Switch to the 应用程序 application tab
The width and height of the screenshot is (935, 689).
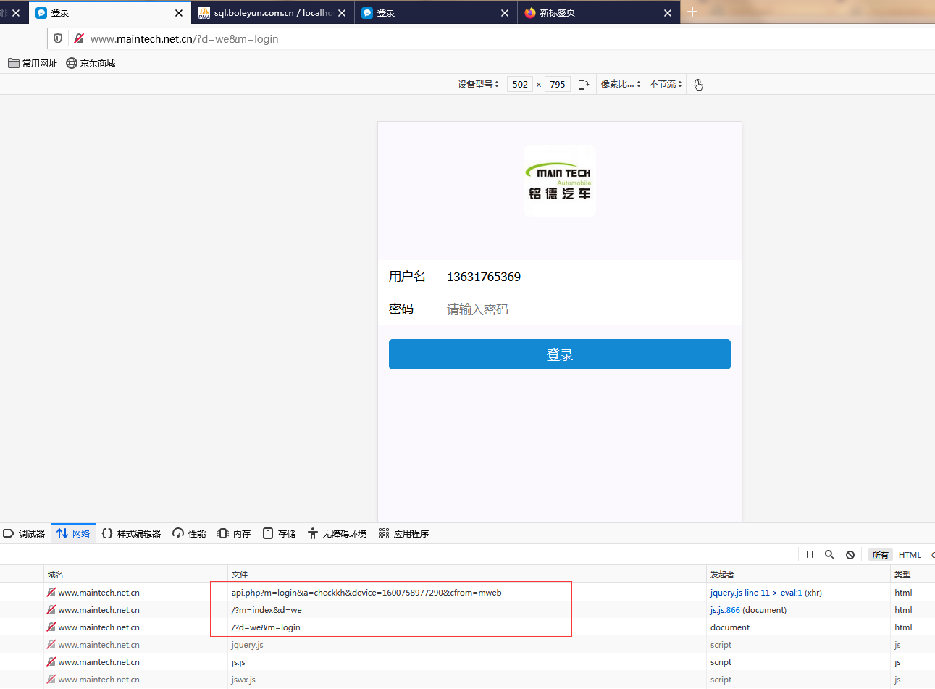pos(403,533)
